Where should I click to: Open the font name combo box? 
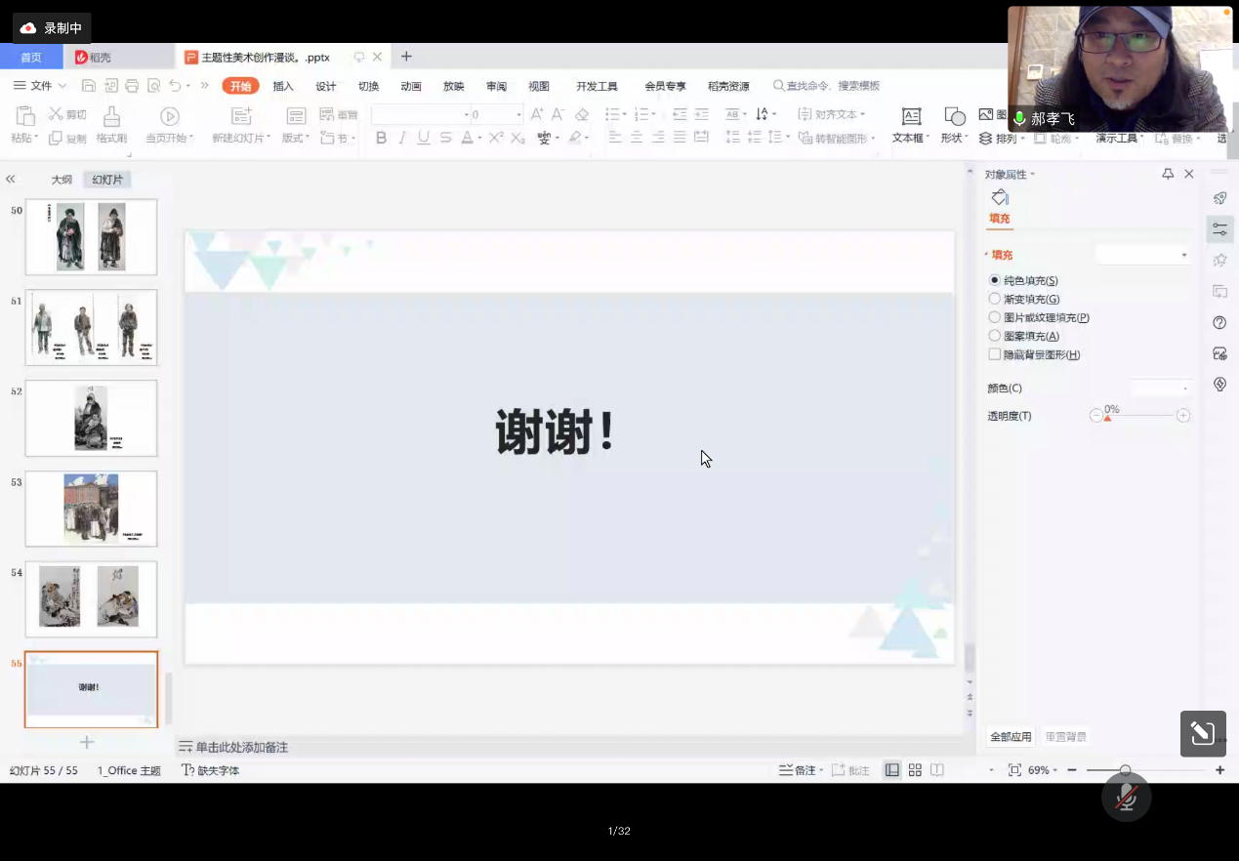pyautogui.click(x=421, y=115)
